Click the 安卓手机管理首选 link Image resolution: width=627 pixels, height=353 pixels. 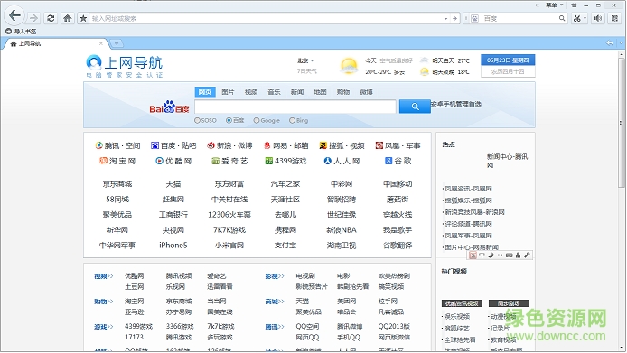456,104
